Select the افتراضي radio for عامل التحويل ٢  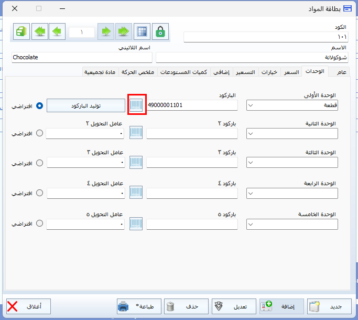39,133
